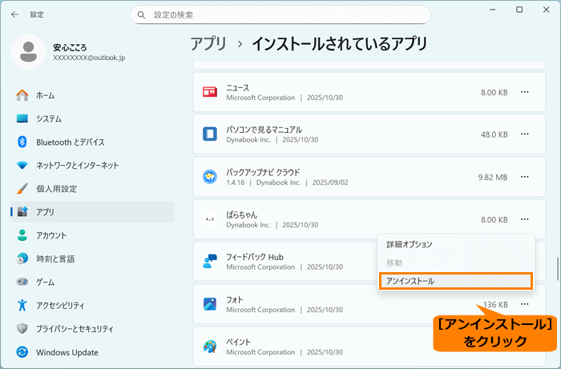Viewport: 561px width, 369px height.
Task: Click the Time and language clock icon
Action: pyautogui.click(x=22, y=259)
